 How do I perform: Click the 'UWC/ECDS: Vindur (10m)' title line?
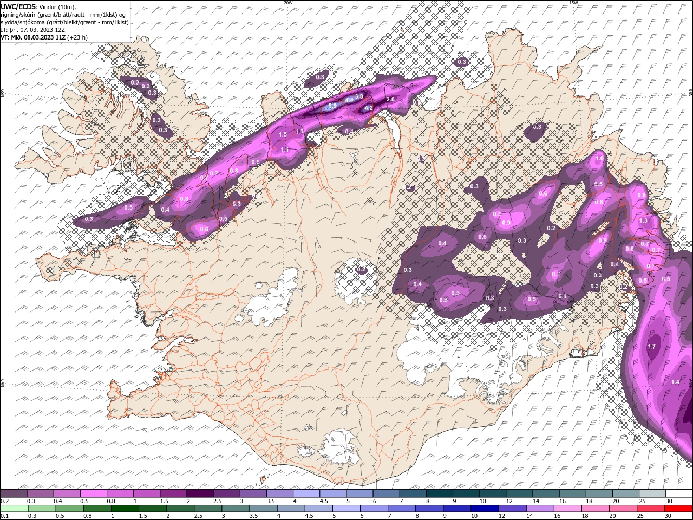coord(38,6)
